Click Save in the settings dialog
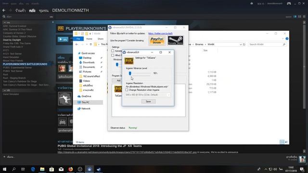The image size is (308, 173). pos(148,101)
